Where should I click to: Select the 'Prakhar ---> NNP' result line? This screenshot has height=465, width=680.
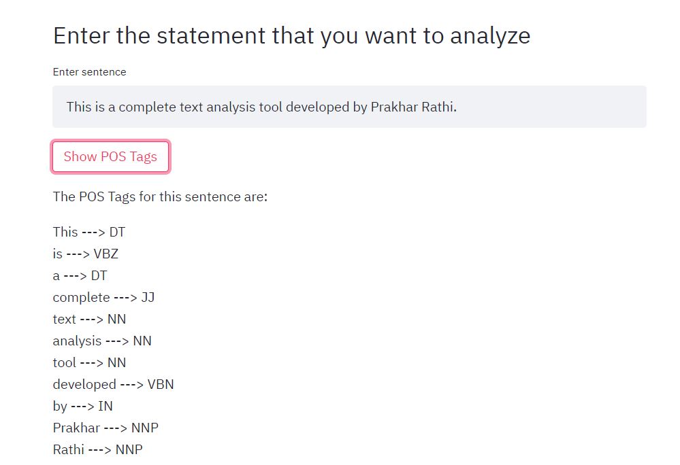tap(106, 428)
